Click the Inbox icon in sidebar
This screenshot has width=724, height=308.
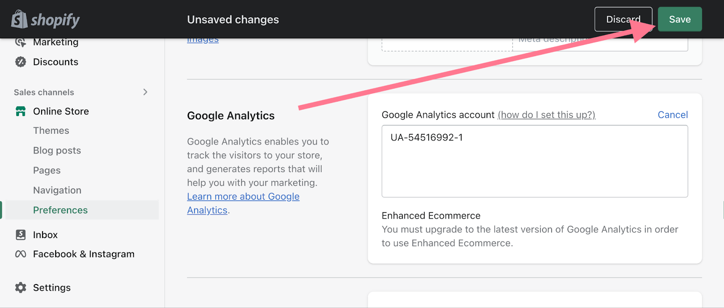21,235
